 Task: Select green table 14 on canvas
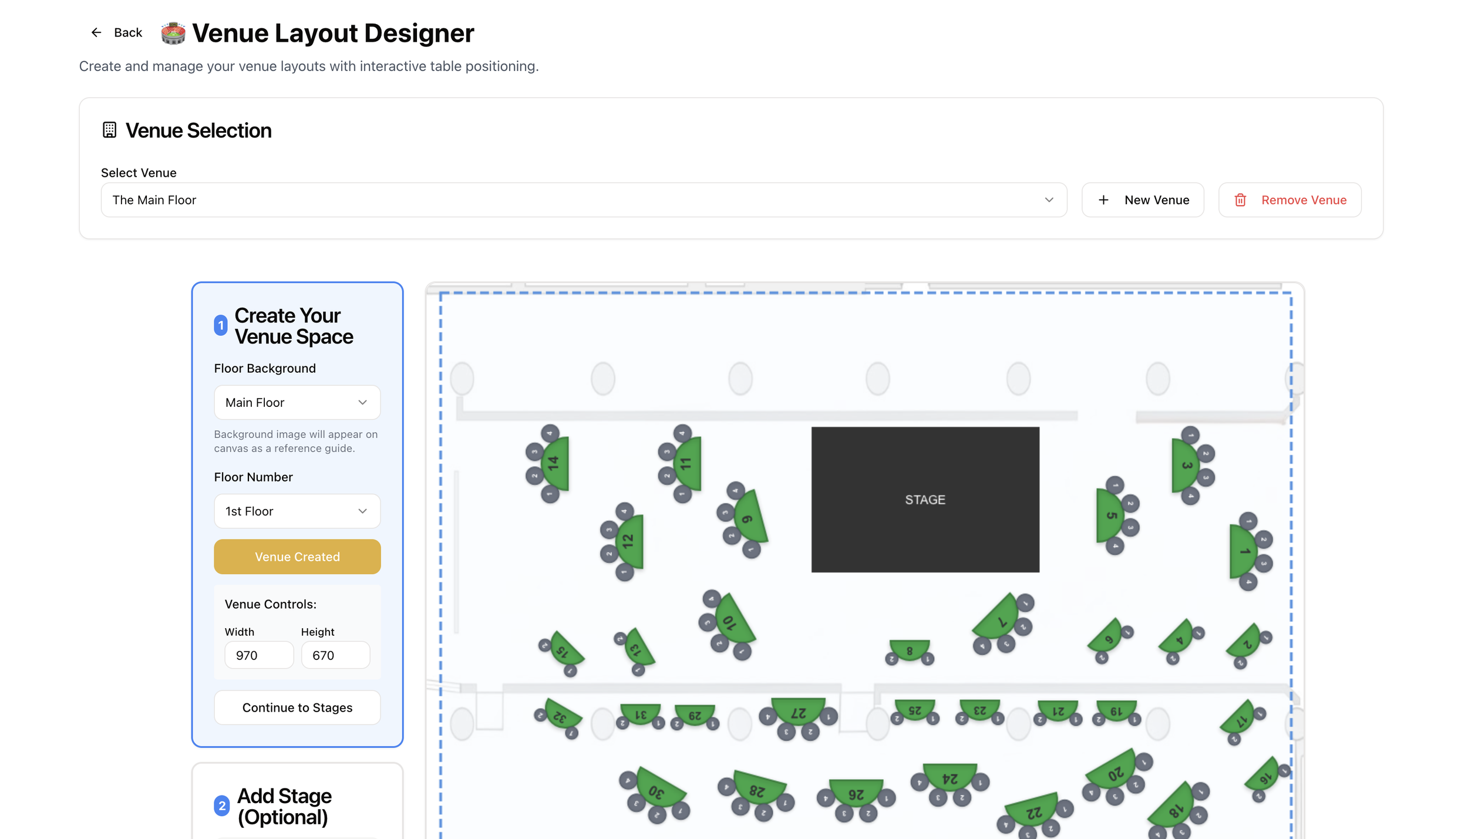[556, 464]
